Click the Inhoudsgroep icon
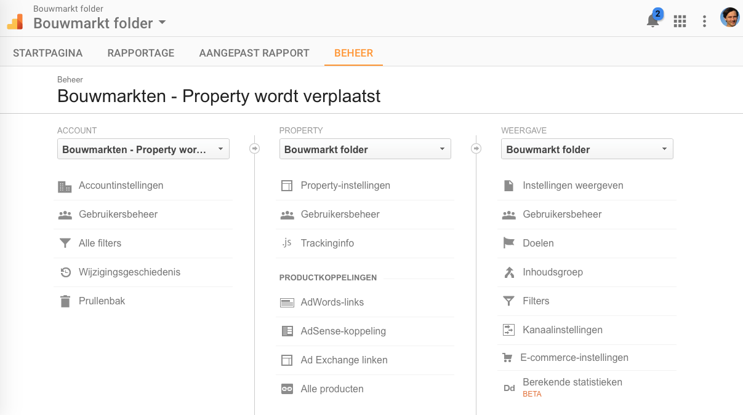 point(509,272)
